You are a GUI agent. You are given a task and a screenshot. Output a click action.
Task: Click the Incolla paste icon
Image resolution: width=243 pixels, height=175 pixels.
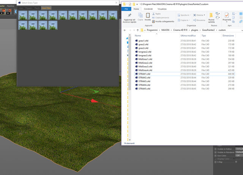tap(148, 15)
